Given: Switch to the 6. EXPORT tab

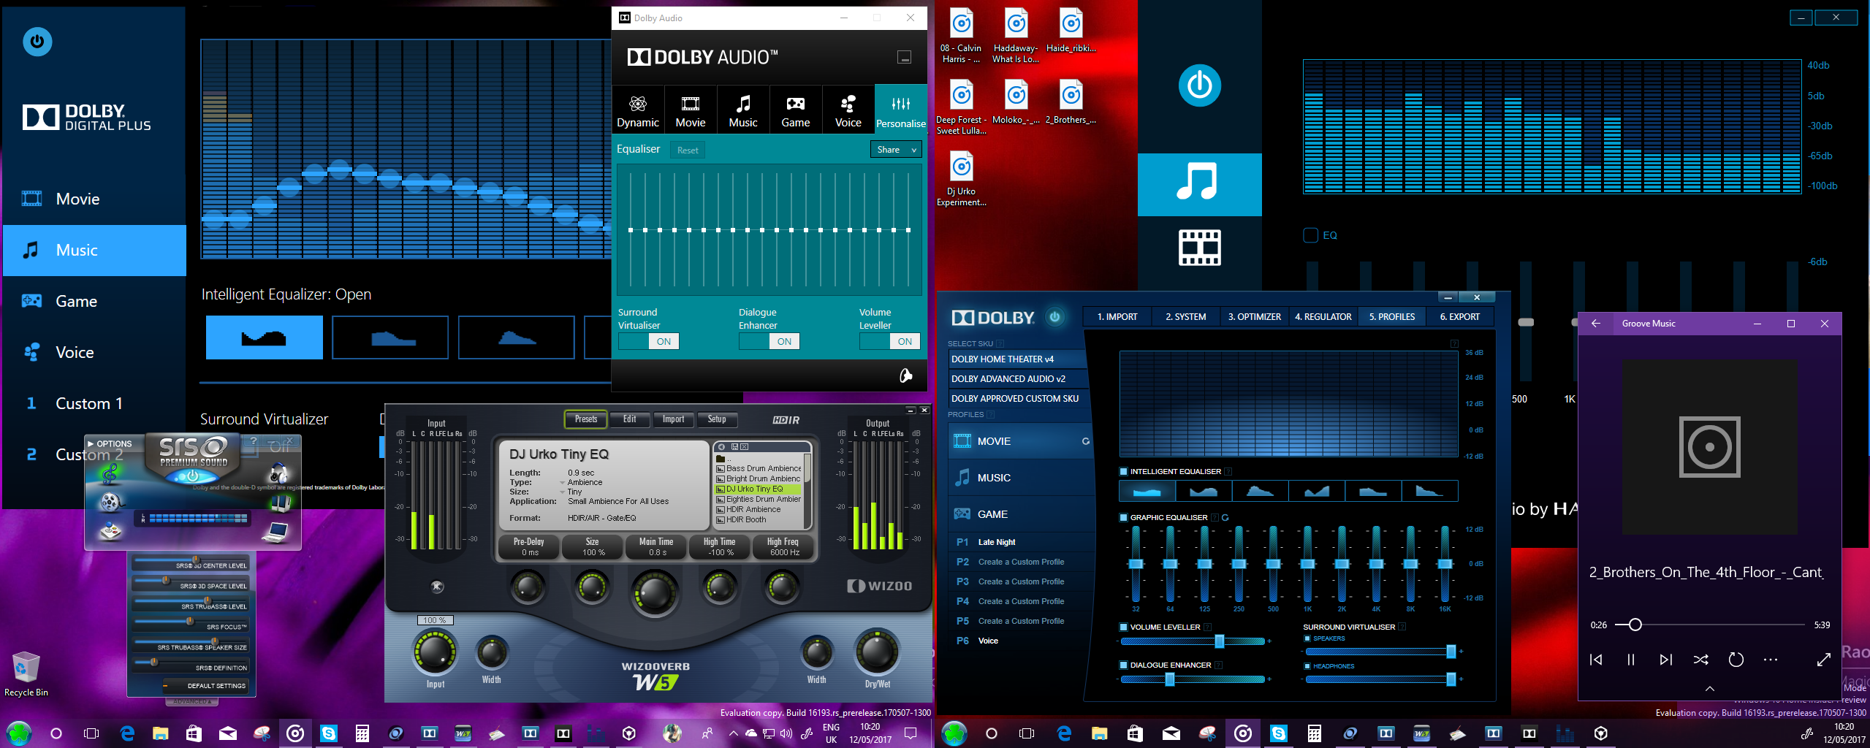Looking at the screenshot, I should click(x=1459, y=317).
